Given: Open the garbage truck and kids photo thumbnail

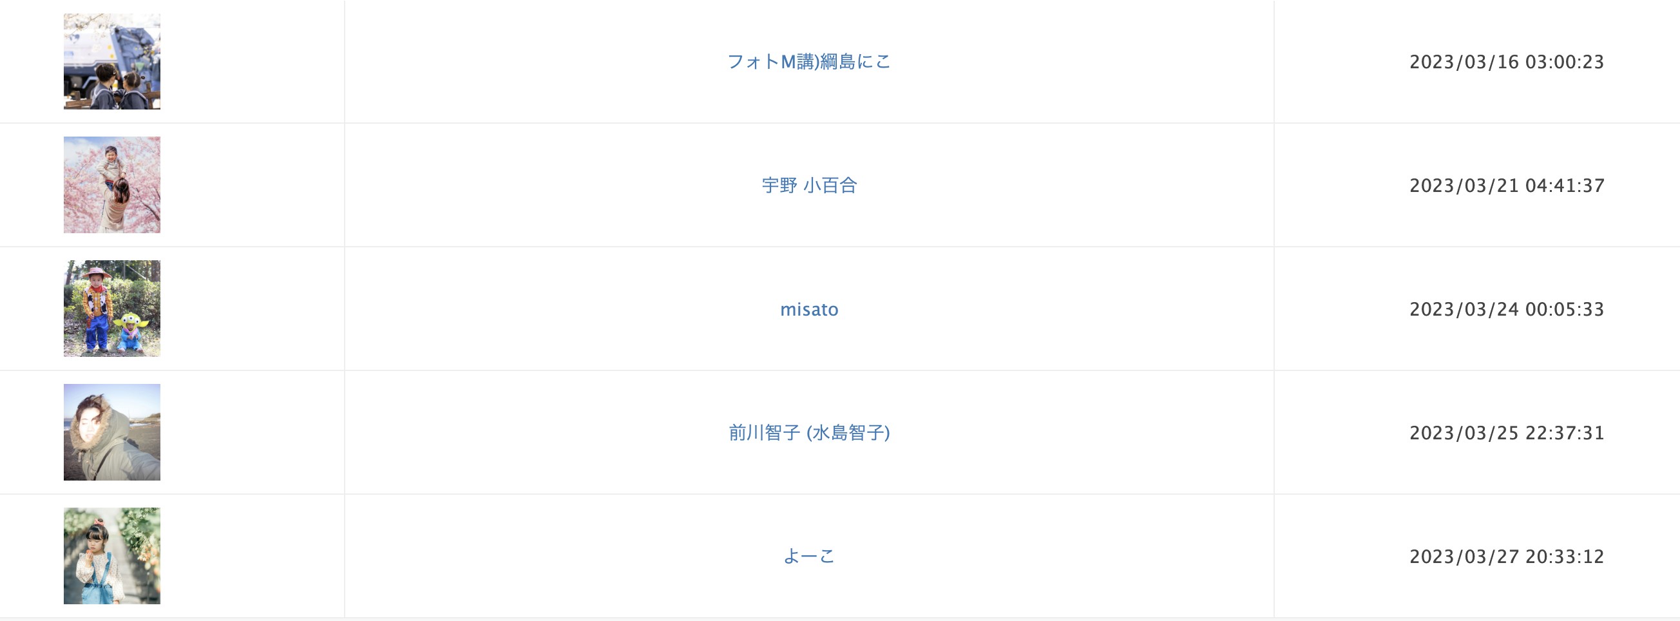Looking at the screenshot, I should click(111, 61).
